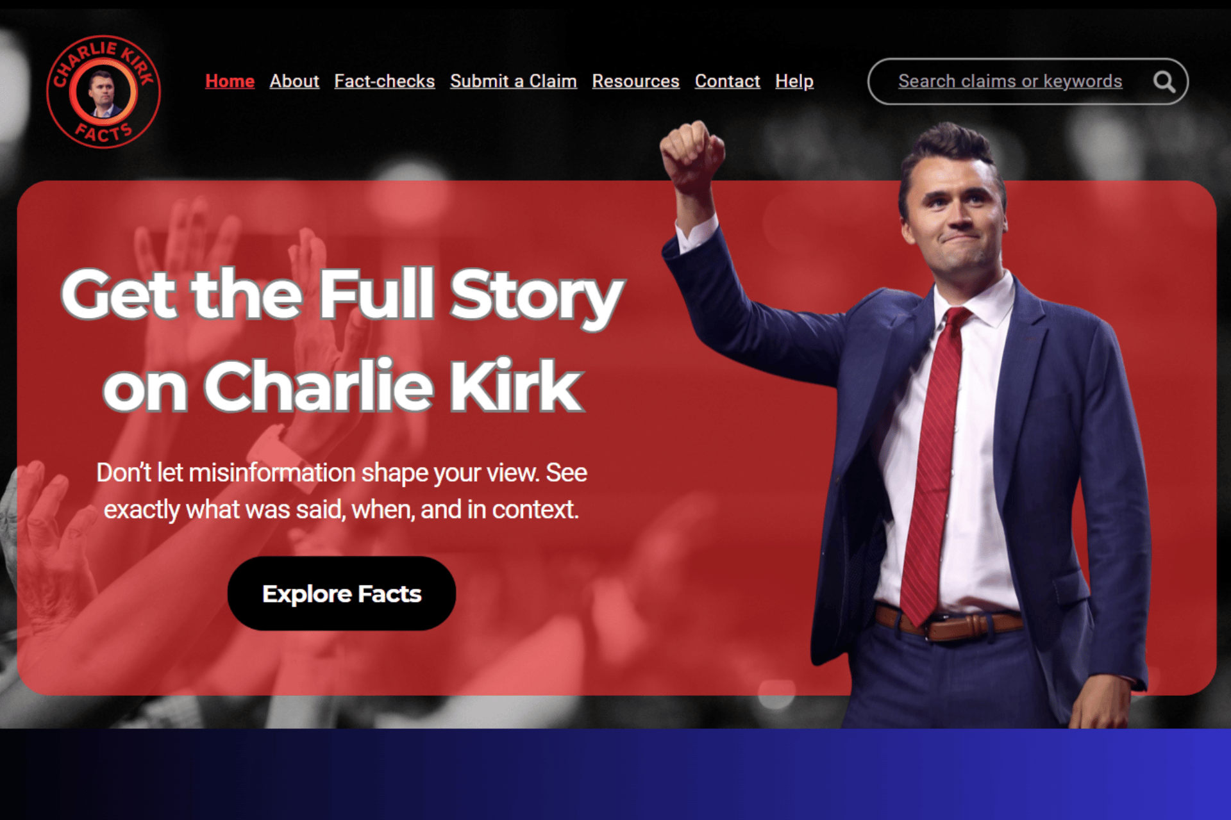The width and height of the screenshot is (1231, 820).
Task: Select Submit a Claim in navigation
Action: pos(514,81)
